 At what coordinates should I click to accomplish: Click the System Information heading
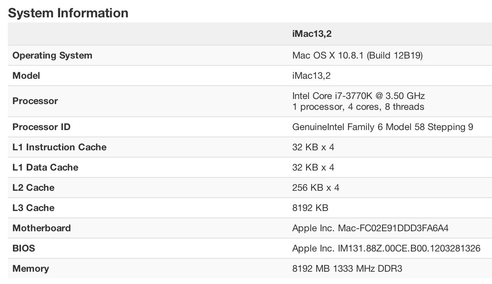point(68,13)
